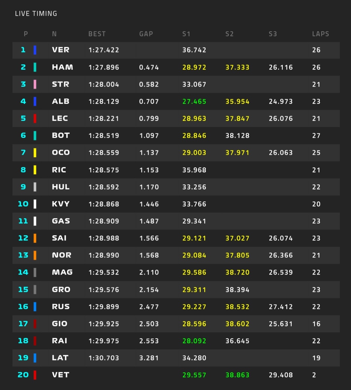Select driver LAT row name
Image resolution: width=351 pixels, height=390 pixels.
pyautogui.click(x=60, y=358)
